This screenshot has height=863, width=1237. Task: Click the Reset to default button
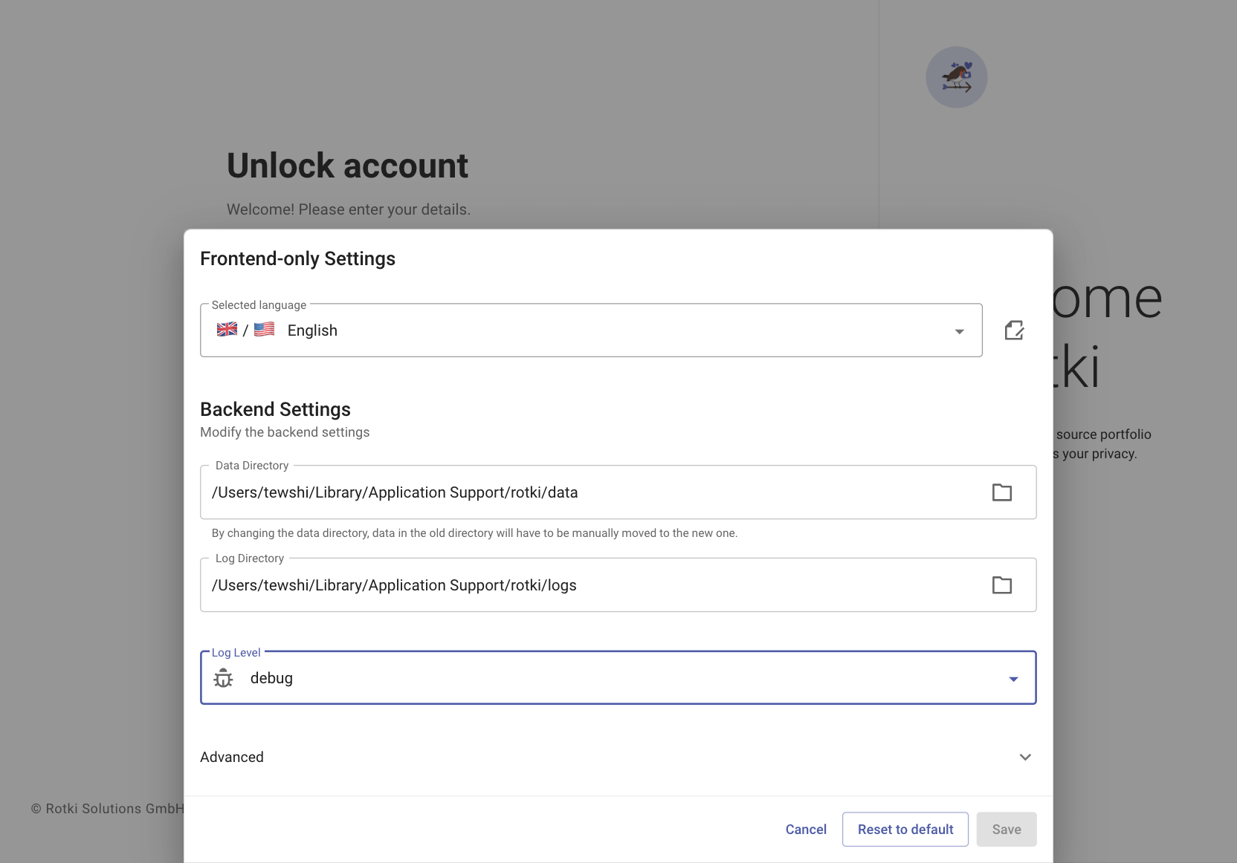pos(905,829)
